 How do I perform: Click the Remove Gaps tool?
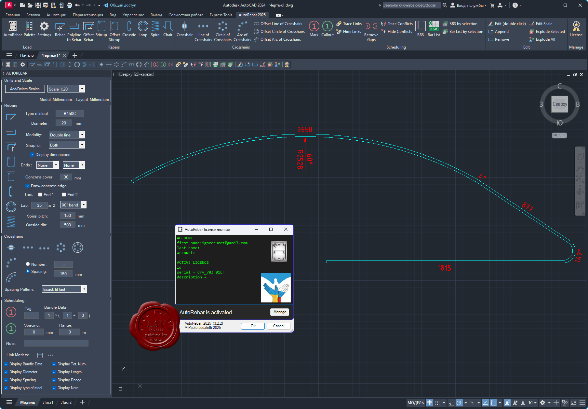point(371,31)
